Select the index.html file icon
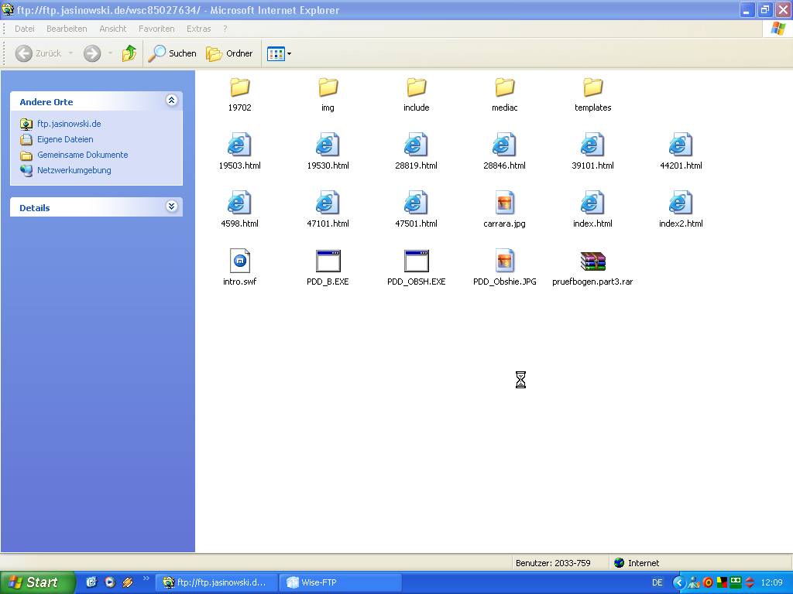The height and width of the screenshot is (594, 793). (592, 203)
